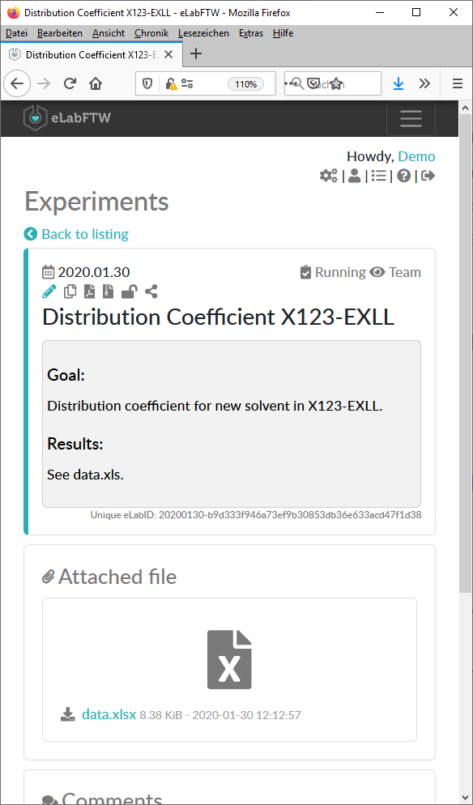Image resolution: width=473 pixels, height=805 pixels.
Task: Click the Team visibility eye indicator
Action: click(395, 272)
